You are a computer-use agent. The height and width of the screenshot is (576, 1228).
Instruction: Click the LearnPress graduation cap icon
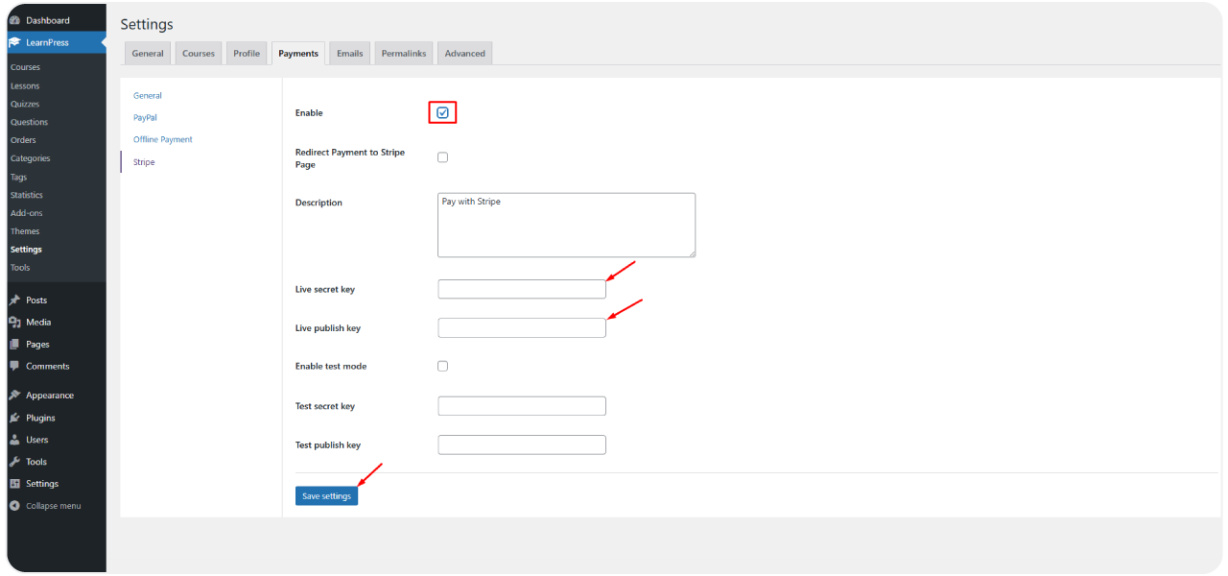pos(14,42)
